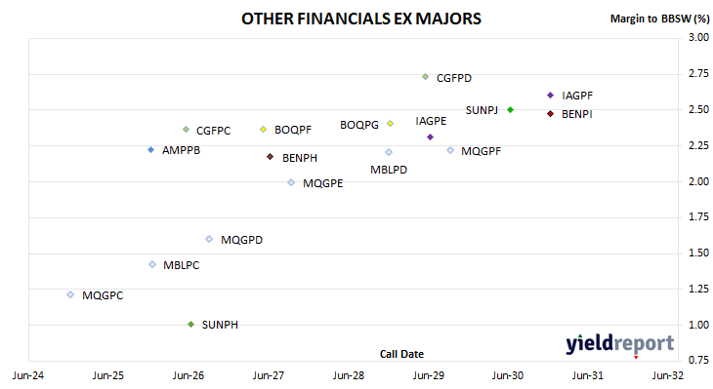713x389 pixels.
Task: Select the purple IAGPF diamond marker
Action: [550, 95]
